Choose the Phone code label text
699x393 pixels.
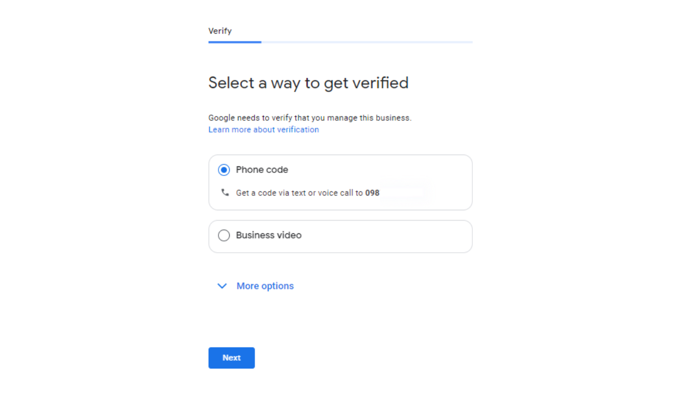tap(262, 170)
